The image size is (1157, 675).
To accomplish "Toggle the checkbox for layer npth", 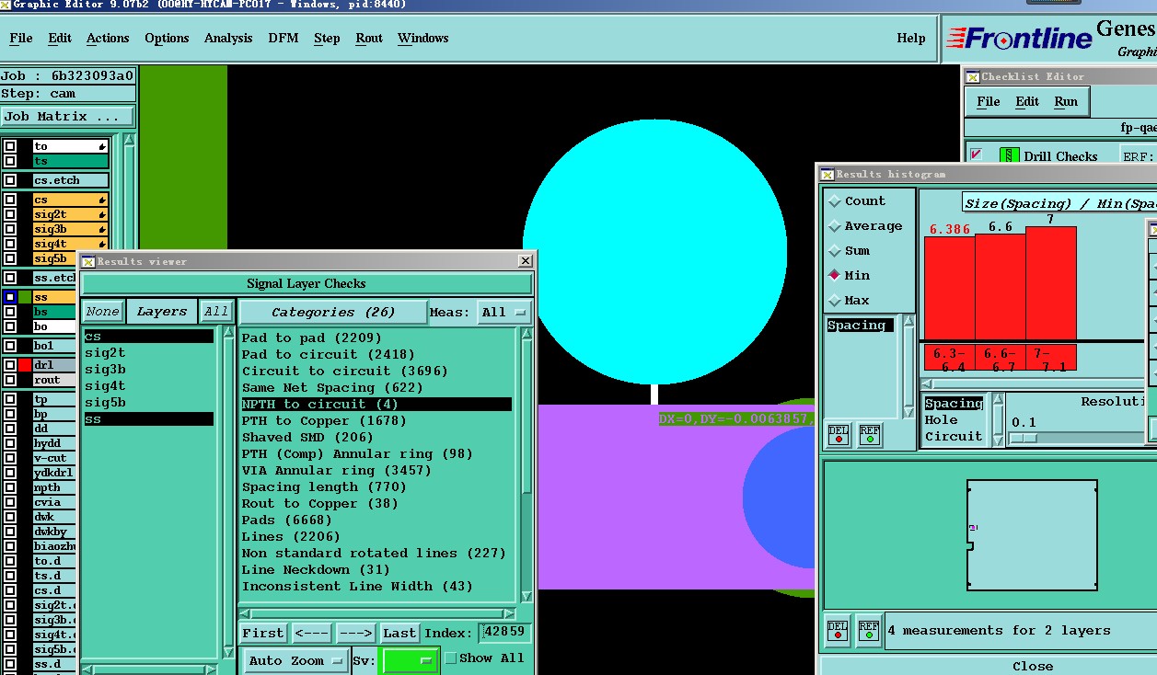I will (x=10, y=487).
